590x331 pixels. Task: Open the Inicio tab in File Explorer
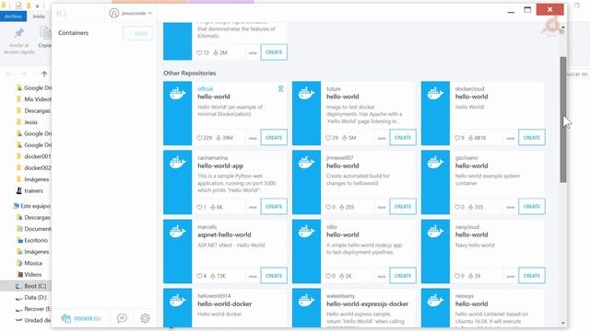[39, 17]
